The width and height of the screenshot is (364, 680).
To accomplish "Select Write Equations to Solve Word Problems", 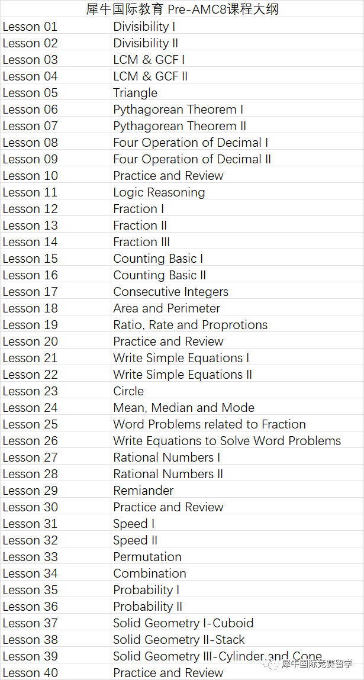I will click(x=237, y=441).
